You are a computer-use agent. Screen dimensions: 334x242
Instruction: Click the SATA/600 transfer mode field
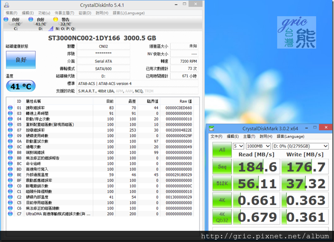tap(103, 69)
